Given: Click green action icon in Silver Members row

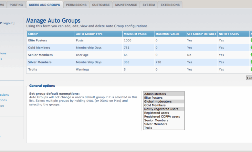Looking at the screenshot, I should pos(251,62).
